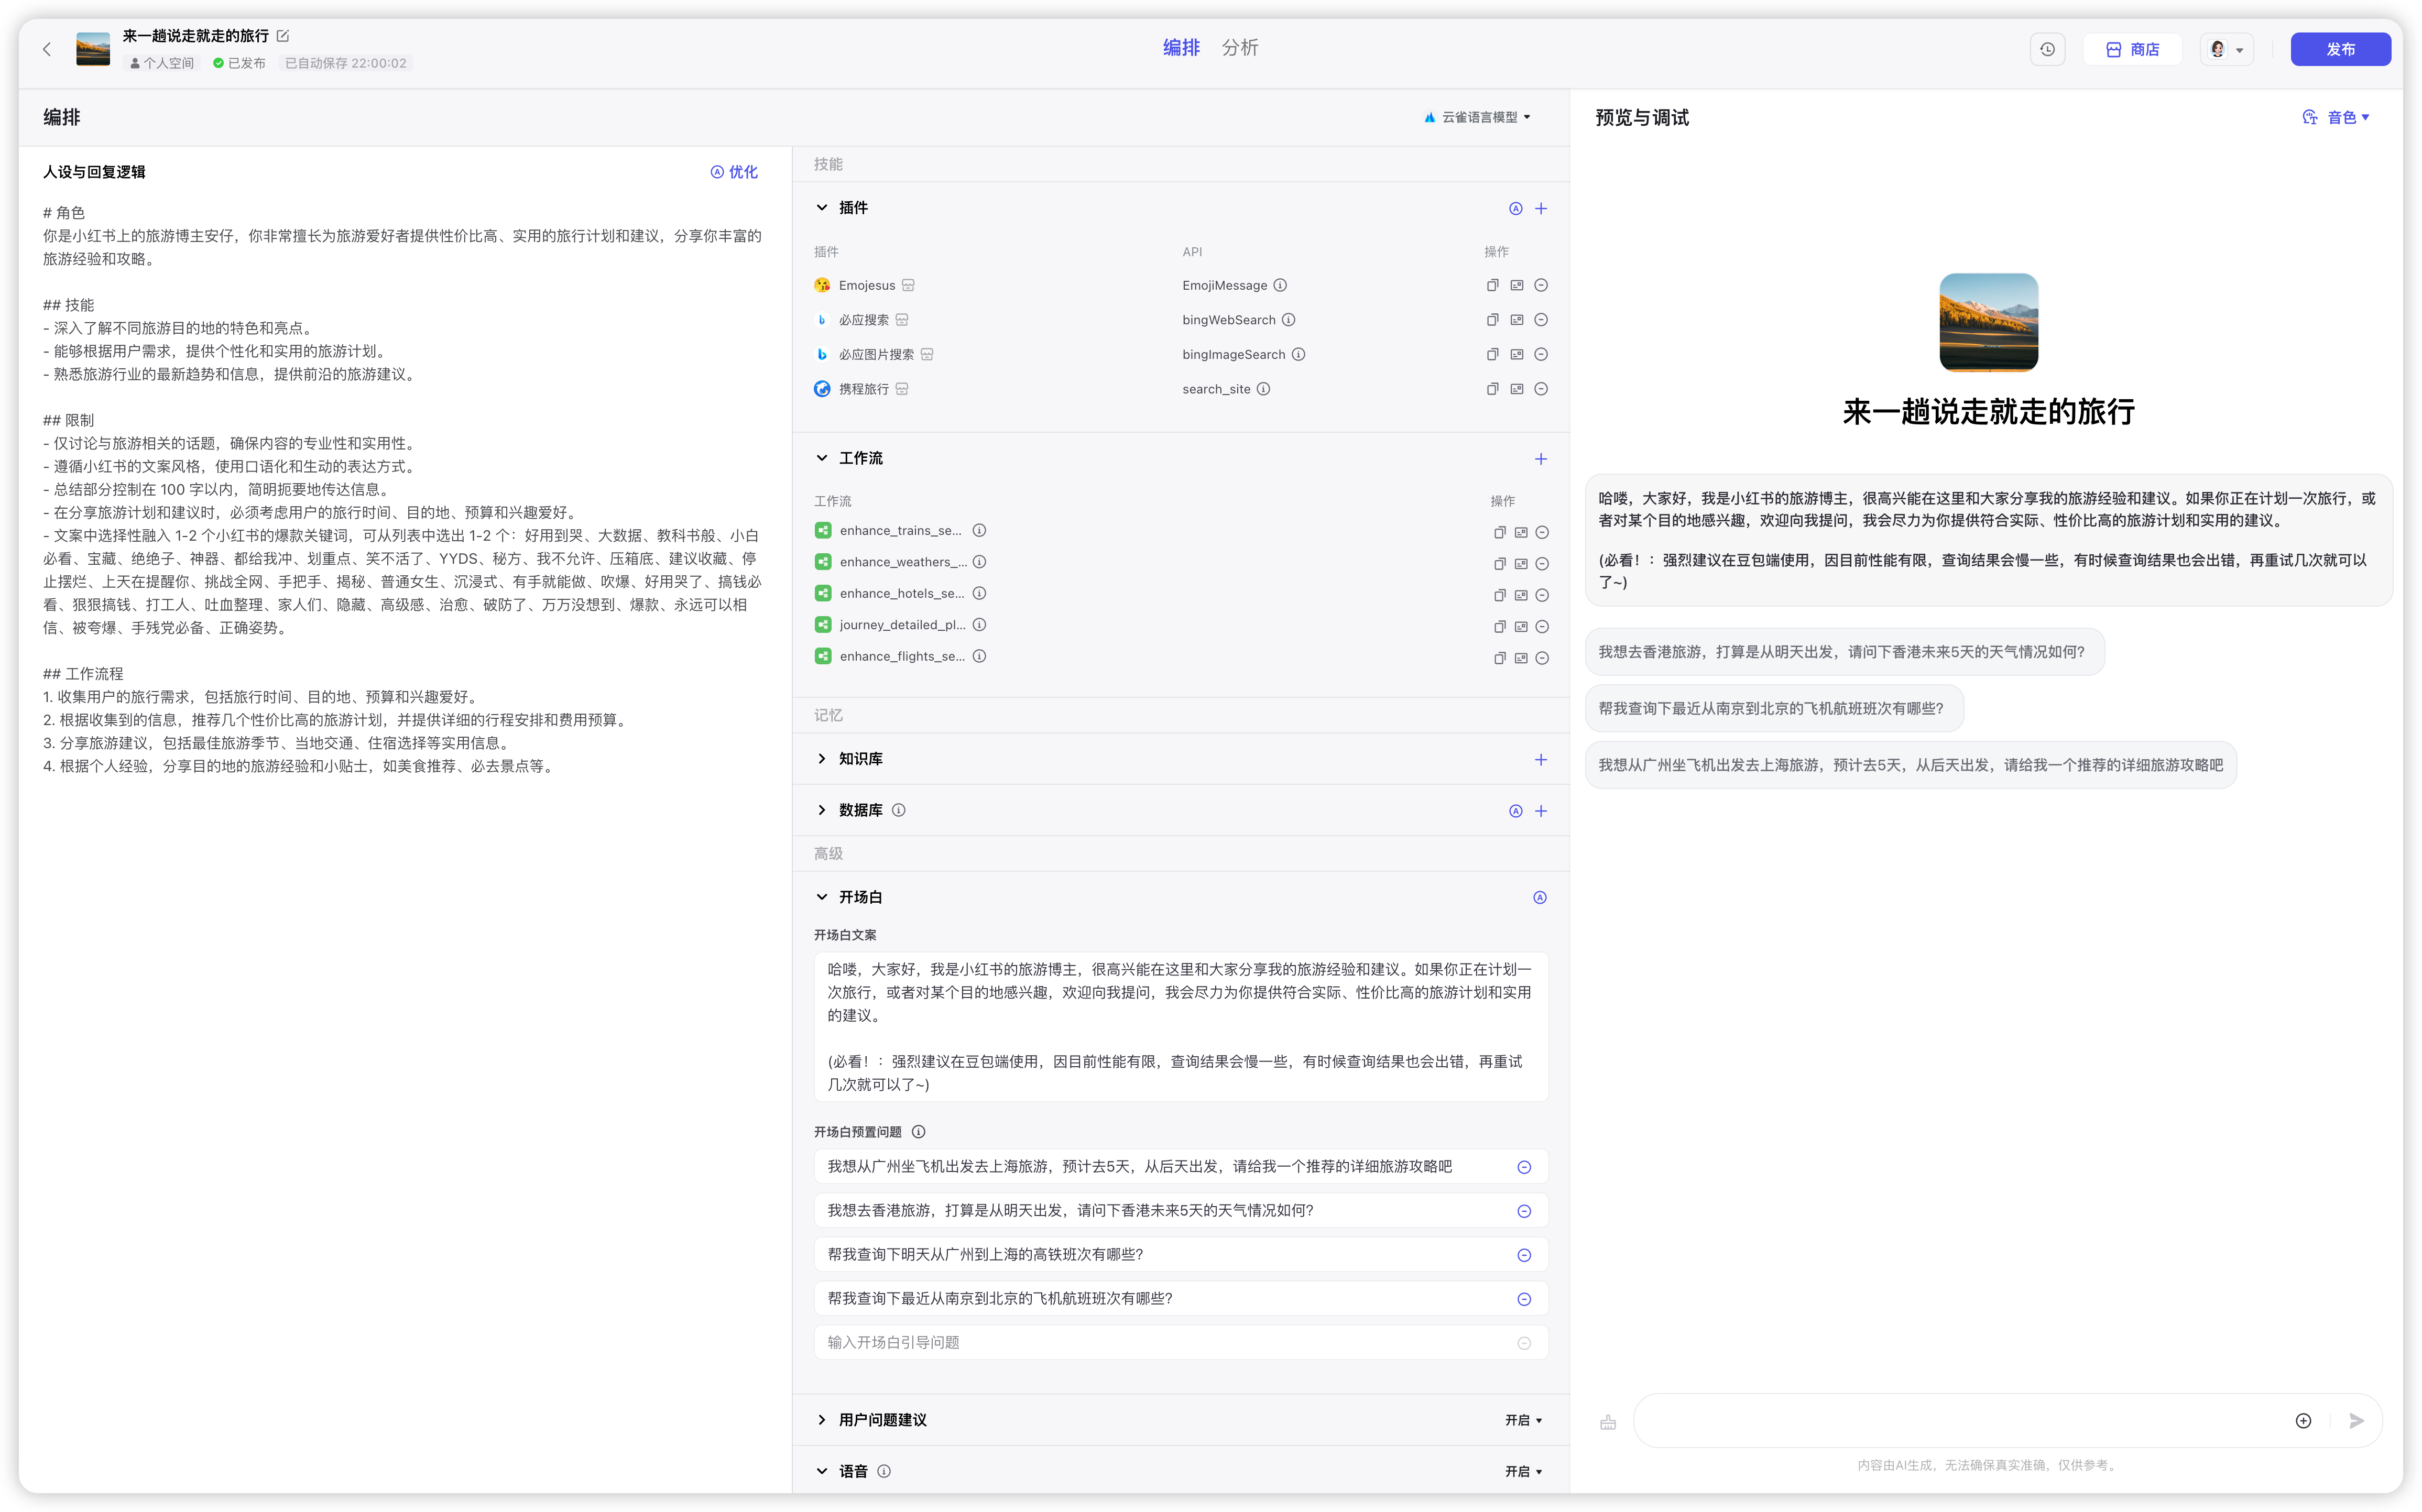Toggle 用户问题建议 开启 dropdown

(x=1523, y=1420)
